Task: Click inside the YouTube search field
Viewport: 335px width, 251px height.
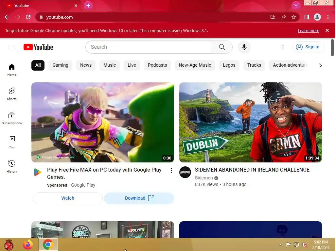Action: coord(149,47)
